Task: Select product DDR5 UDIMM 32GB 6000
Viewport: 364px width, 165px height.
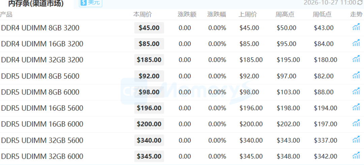Action: click(42, 156)
